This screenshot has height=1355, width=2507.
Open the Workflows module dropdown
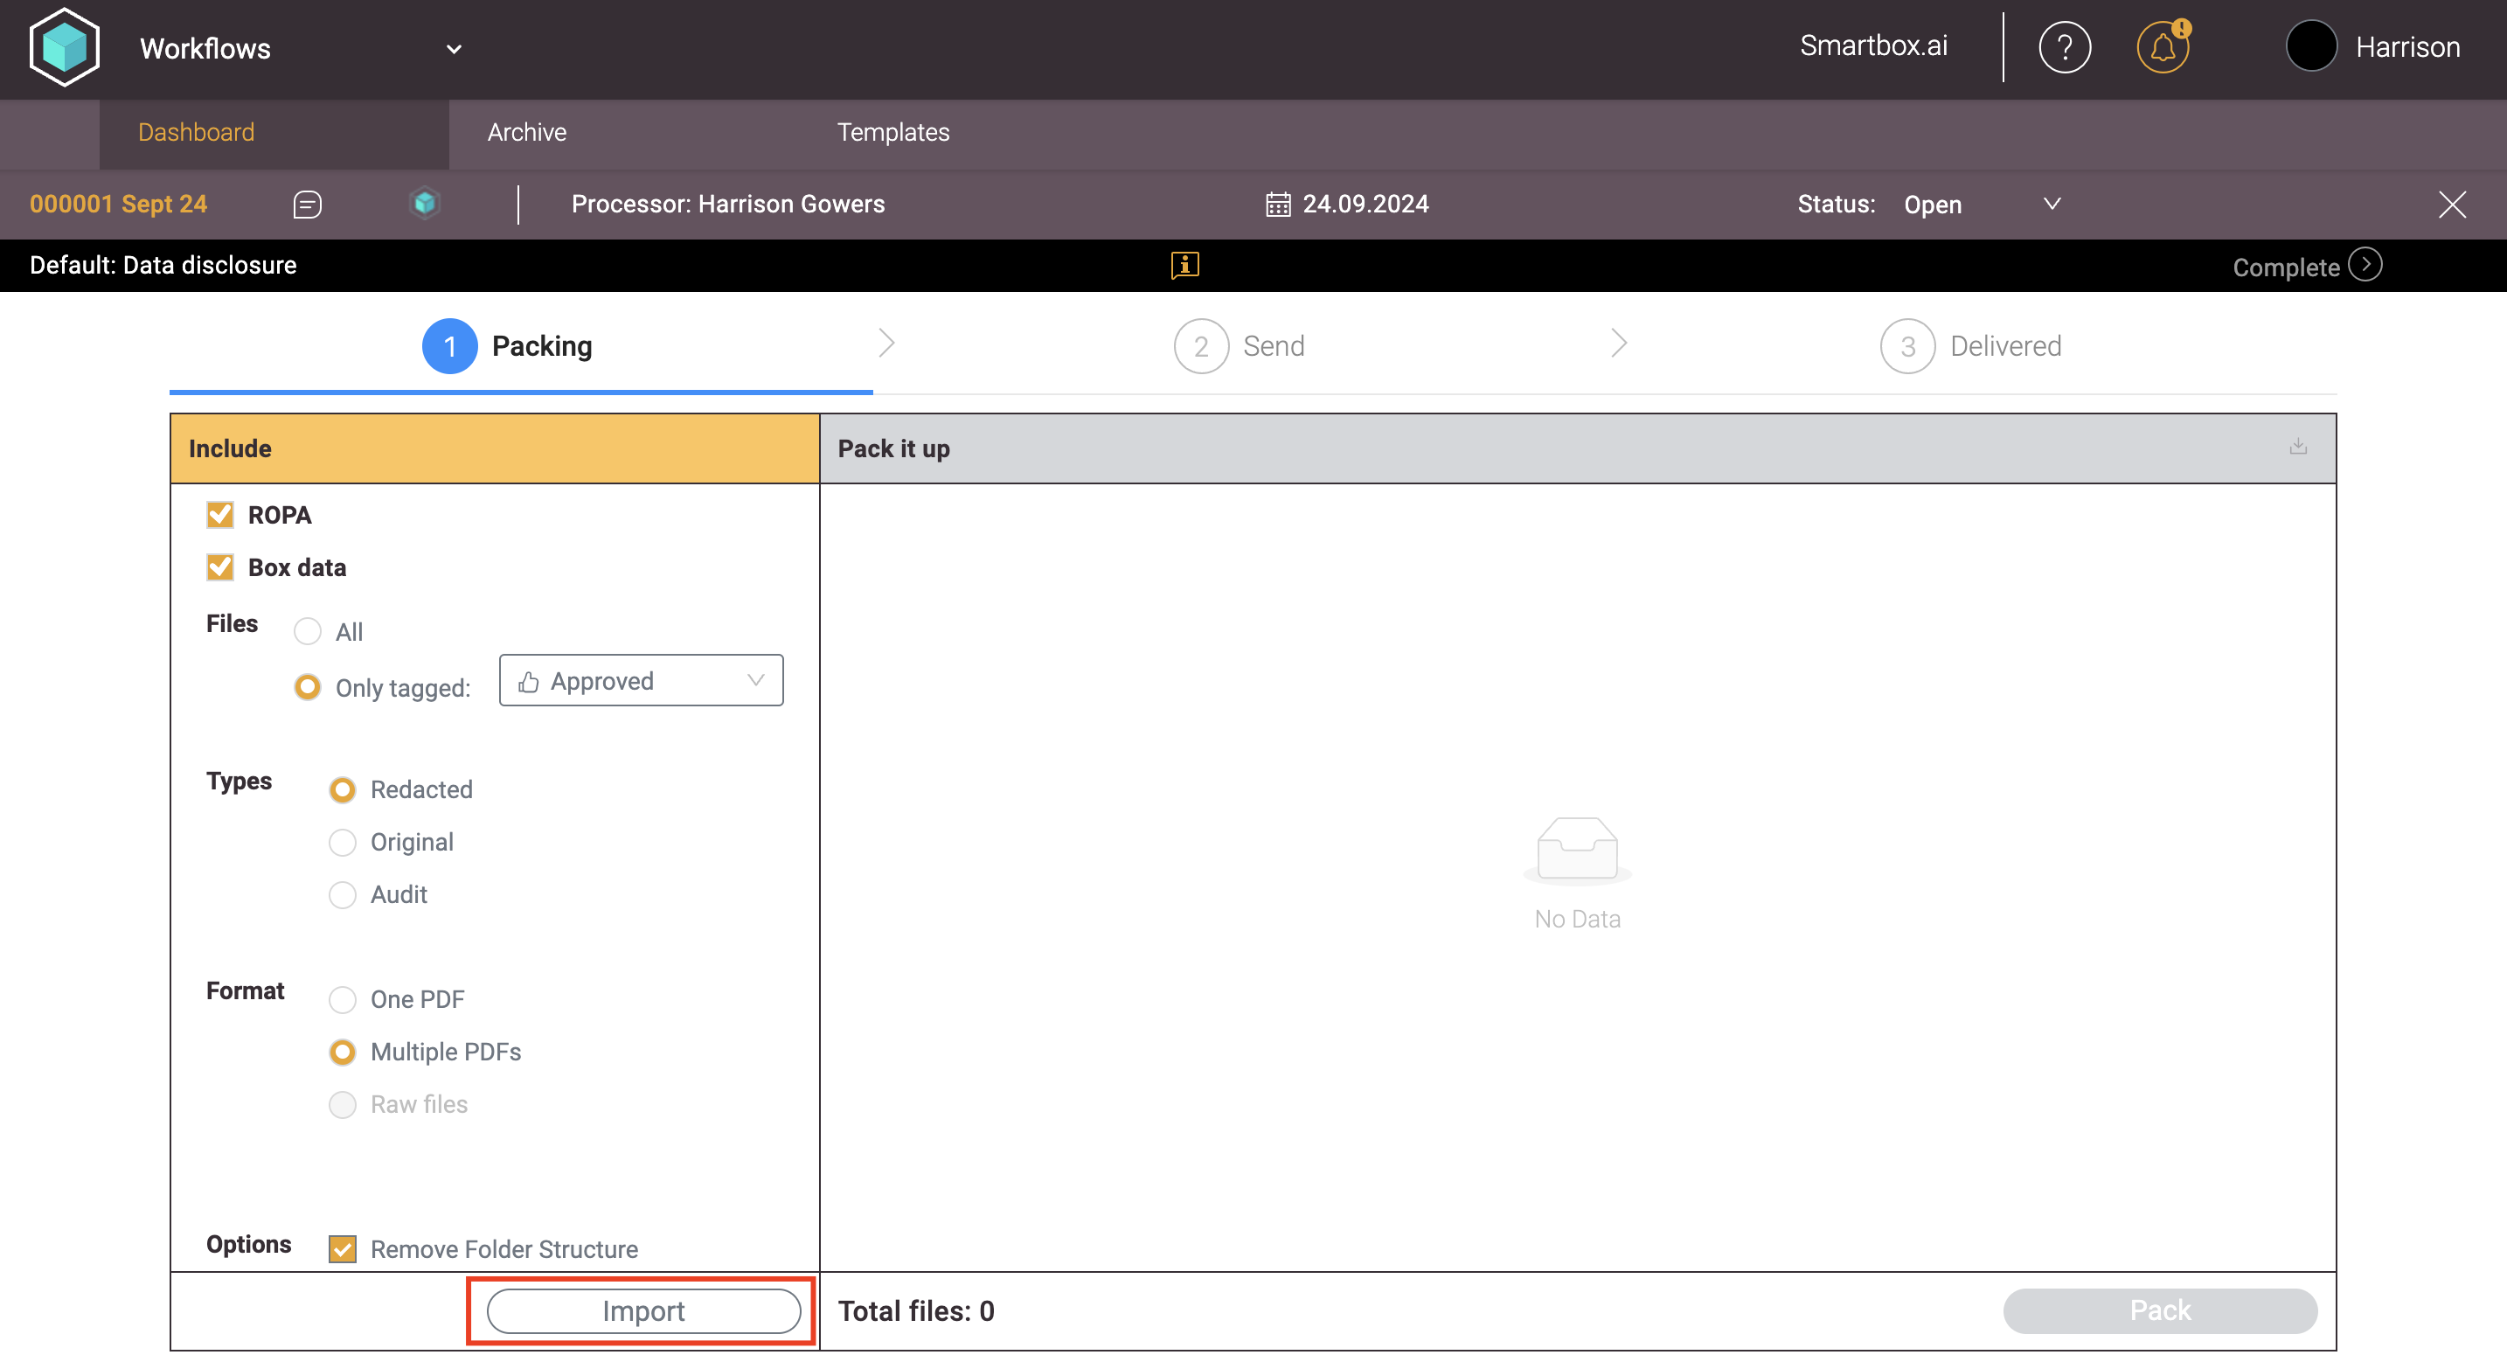pos(453,49)
